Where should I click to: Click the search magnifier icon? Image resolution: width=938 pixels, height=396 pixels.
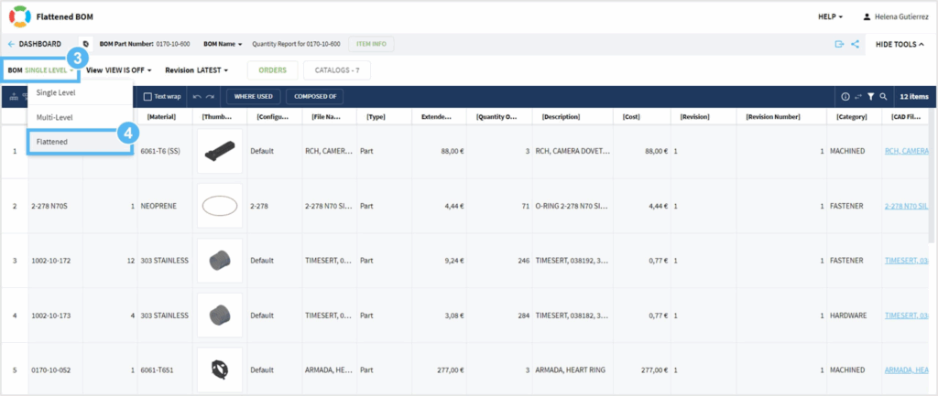pos(883,96)
